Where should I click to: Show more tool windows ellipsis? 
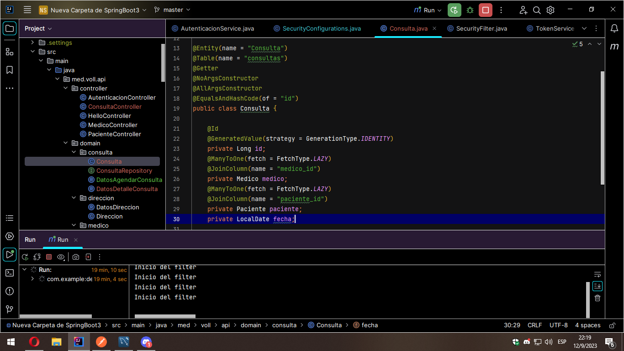coord(10,88)
